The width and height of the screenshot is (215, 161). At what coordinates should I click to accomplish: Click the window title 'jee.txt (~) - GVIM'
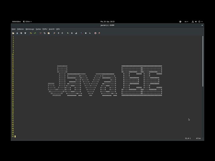[107, 25]
